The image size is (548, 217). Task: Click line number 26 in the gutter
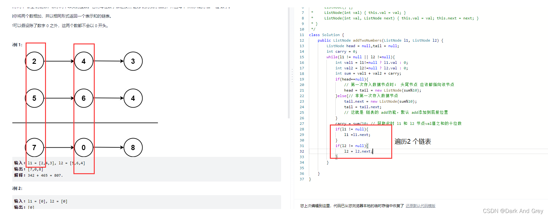[x=302, y=118]
